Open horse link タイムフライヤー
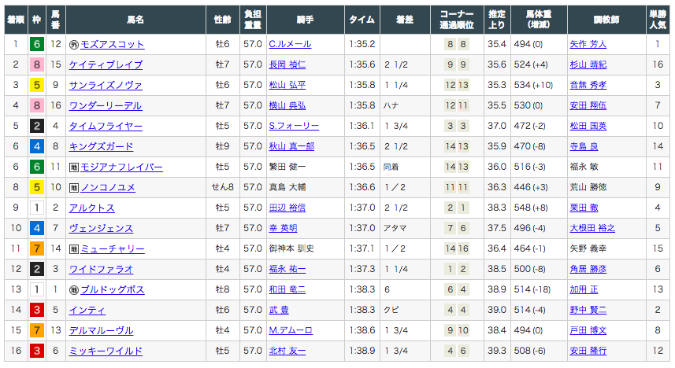Viewport: 675px width, 368px height. click(106, 126)
